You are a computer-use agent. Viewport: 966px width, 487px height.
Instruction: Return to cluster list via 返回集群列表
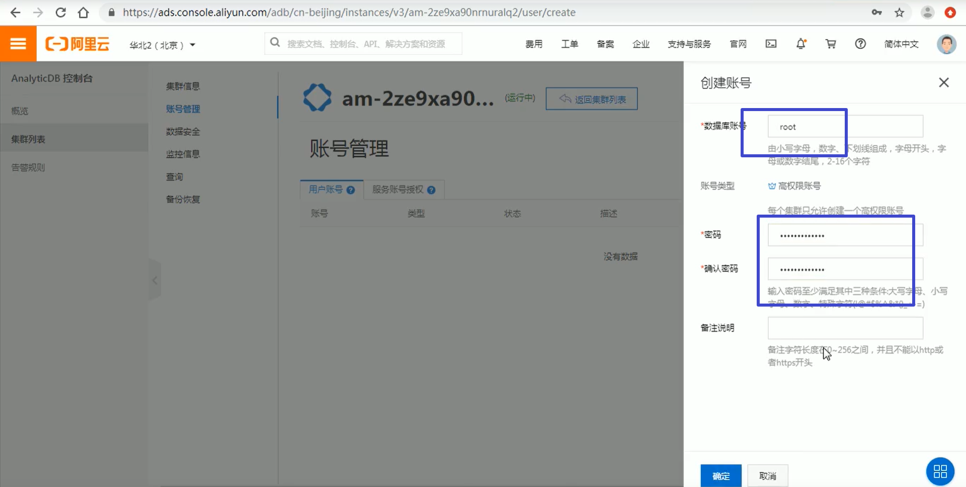pos(591,99)
